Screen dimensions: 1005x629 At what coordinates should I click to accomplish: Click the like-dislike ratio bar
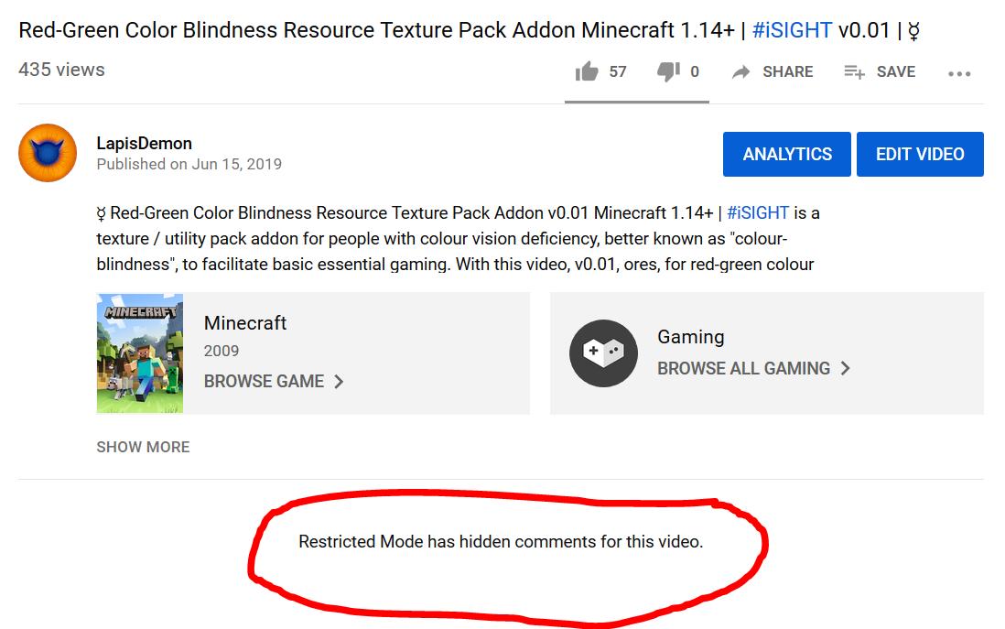[x=636, y=102]
